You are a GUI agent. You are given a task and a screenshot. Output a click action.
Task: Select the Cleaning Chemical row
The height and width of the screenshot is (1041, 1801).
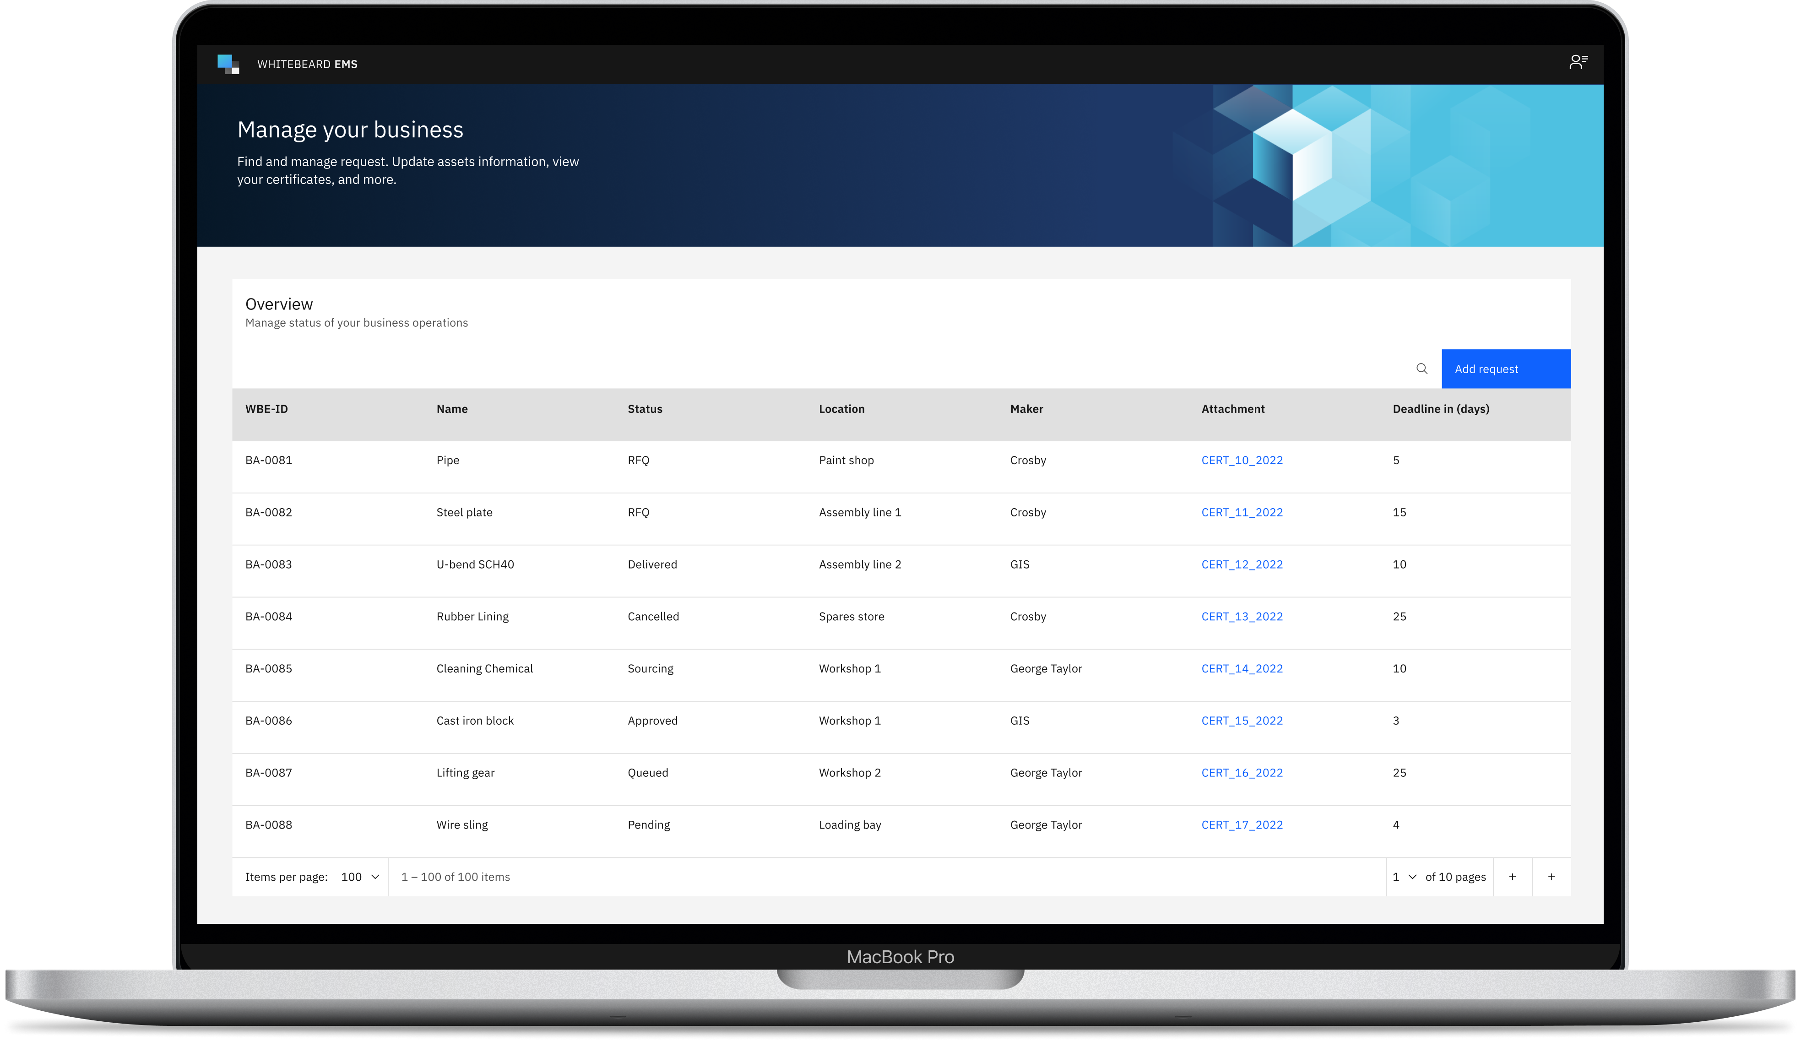484,669
